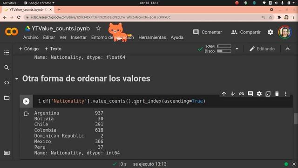Open the Files sidebar panel
The image size is (298, 168).
[7, 98]
